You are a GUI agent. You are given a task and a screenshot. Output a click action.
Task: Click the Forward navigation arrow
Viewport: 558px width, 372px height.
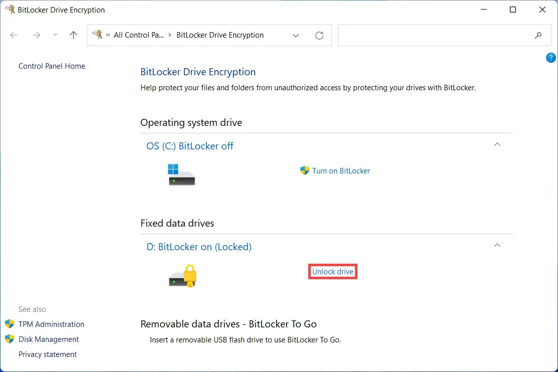point(36,35)
